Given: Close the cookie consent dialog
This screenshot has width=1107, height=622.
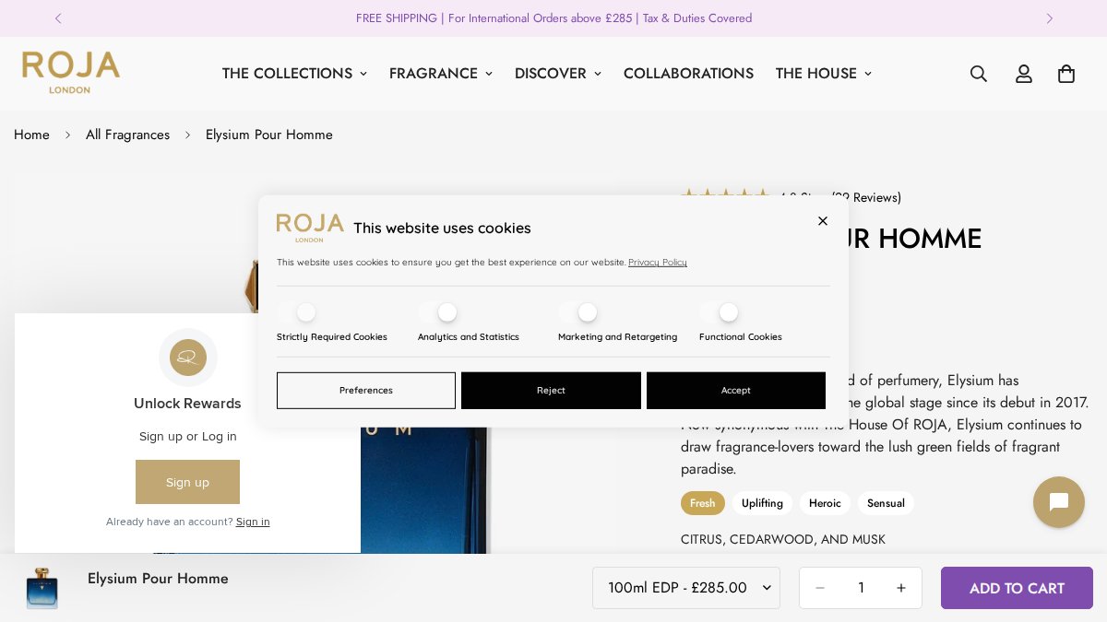Looking at the screenshot, I should pos(823,221).
